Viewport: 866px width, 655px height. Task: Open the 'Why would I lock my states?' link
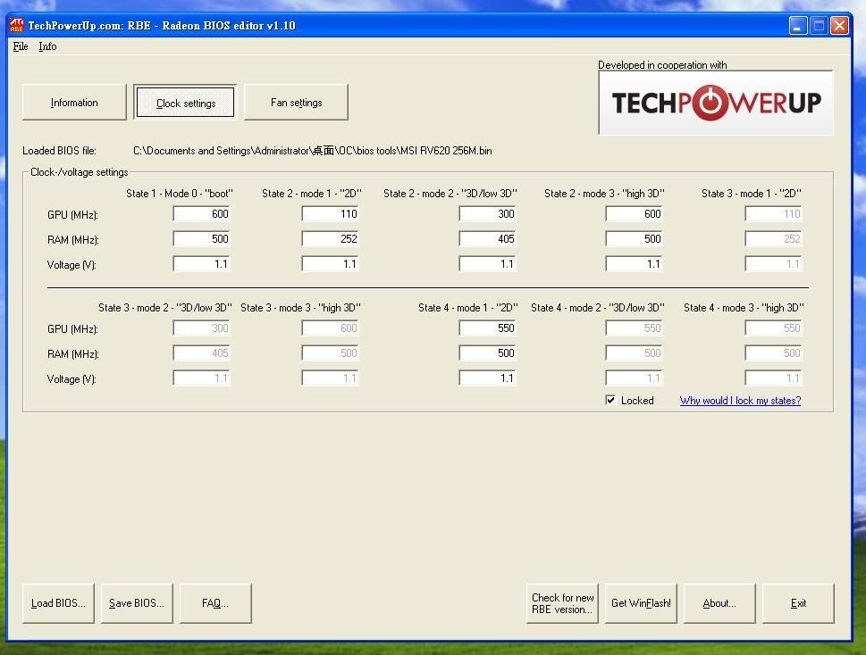[740, 401]
